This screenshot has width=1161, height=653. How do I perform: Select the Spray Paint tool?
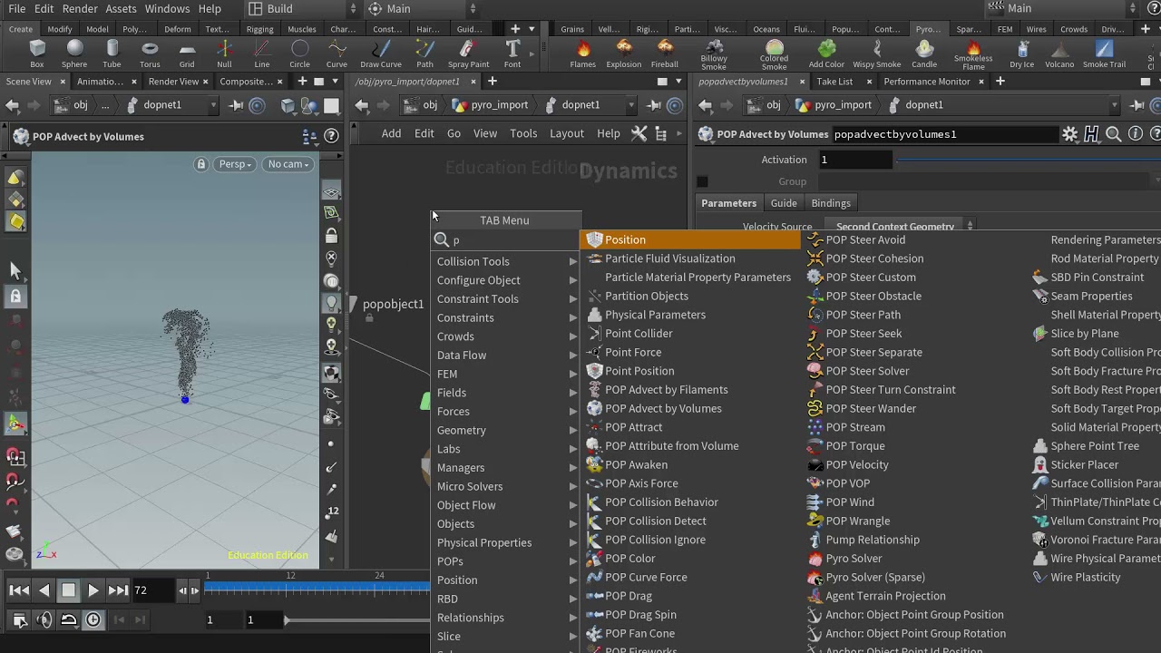pos(468,54)
